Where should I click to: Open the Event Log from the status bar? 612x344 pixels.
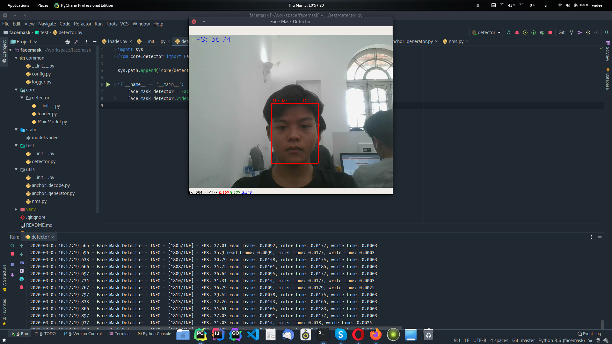pyautogui.click(x=589, y=333)
